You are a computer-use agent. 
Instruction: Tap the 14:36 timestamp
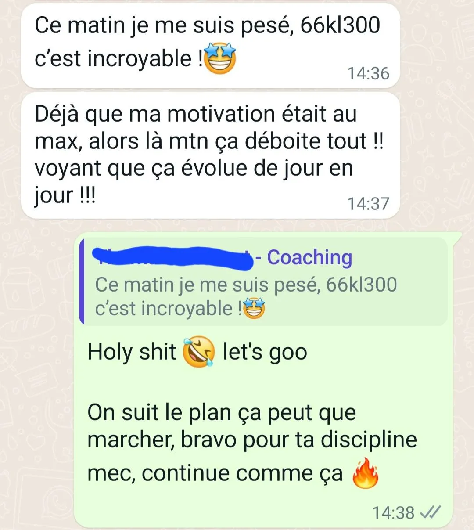[x=368, y=73]
